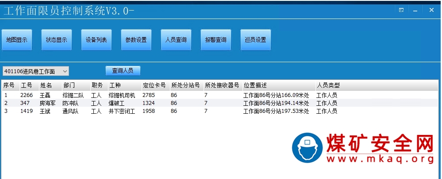The width and height of the screenshot is (442, 179).
Task: Click department 防冲队
Action: coord(70,103)
